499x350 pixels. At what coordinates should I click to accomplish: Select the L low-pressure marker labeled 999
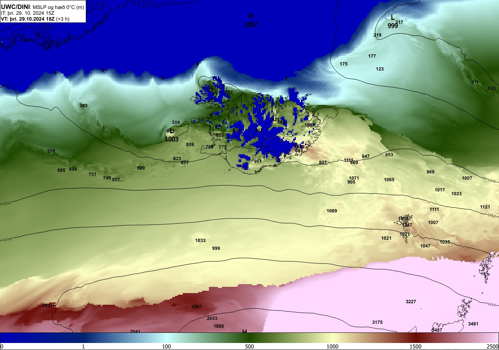click(x=393, y=22)
